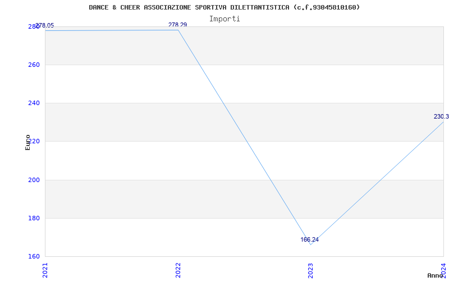The image size is (449, 281).
Task: Select the 2023 x-axis label
Action: click(311, 270)
